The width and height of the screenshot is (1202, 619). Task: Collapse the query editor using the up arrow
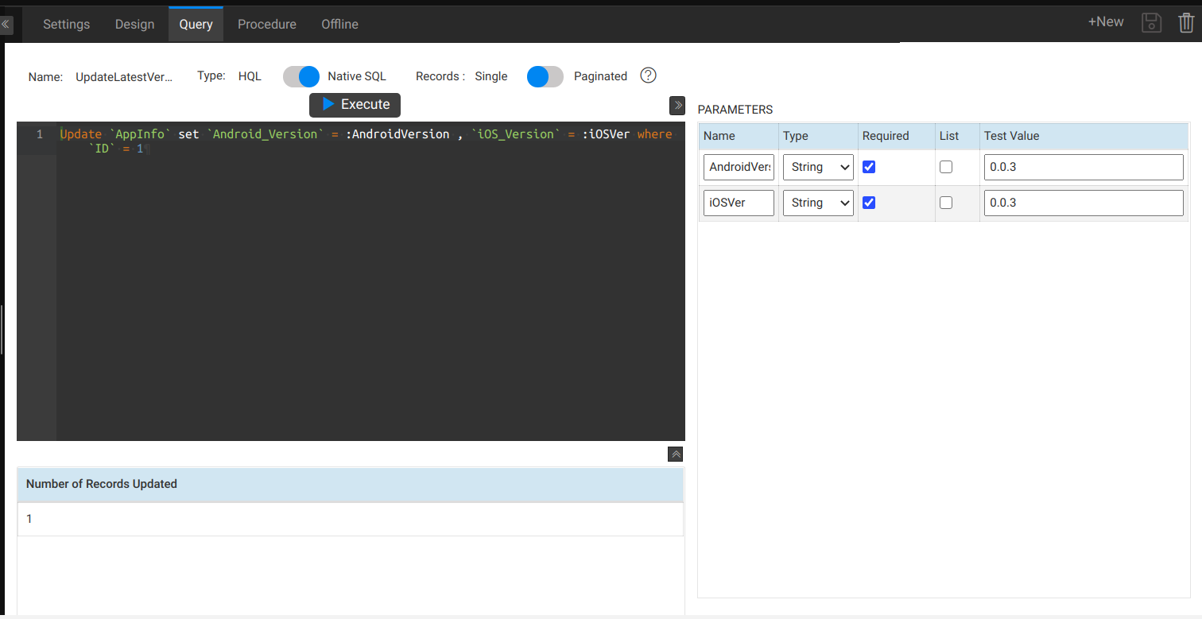tap(675, 454)
